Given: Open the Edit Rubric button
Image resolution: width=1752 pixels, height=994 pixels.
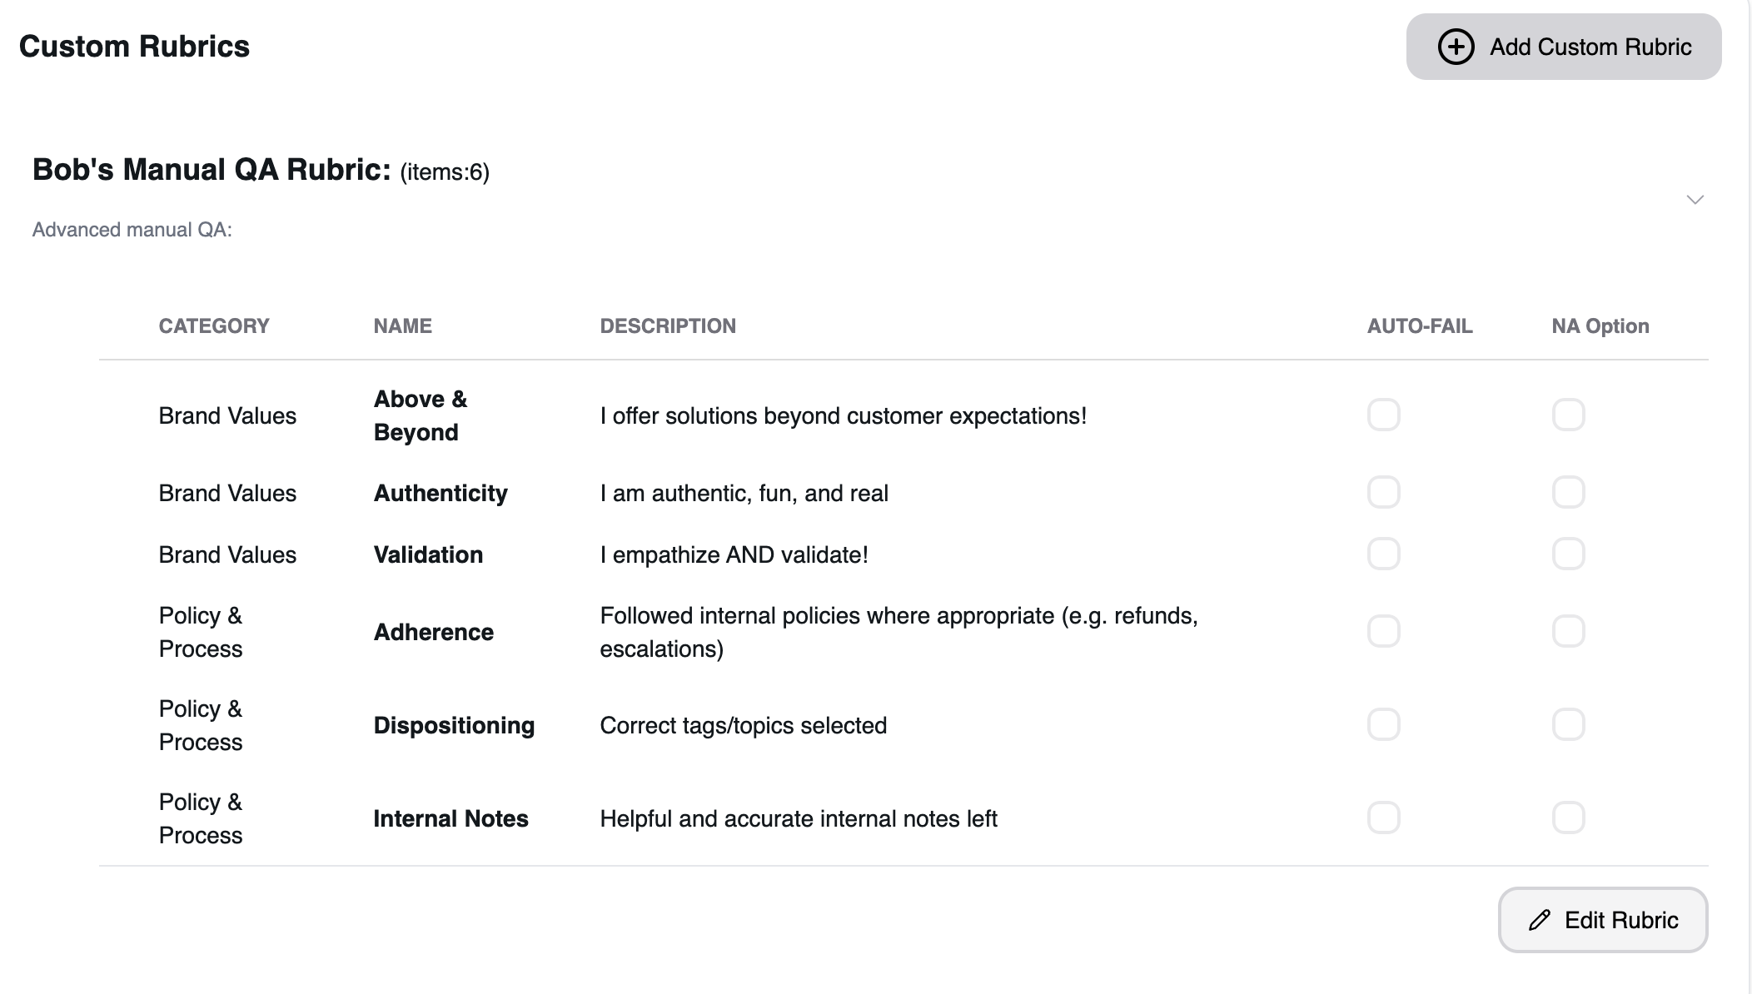Looking at the screenshot, I should 1602,920.
